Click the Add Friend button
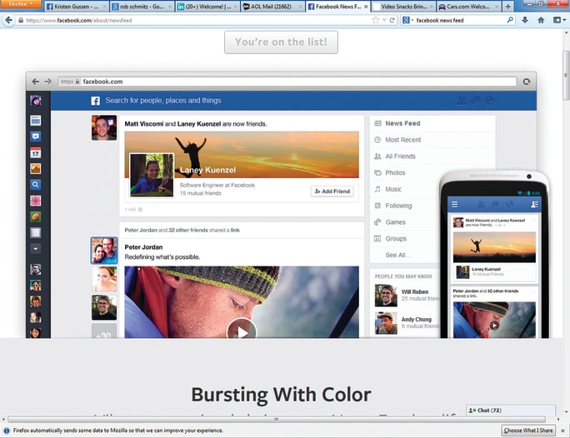The width and height of the screenshot is (570, 438). pyautogui.click(x=332, y=192)
